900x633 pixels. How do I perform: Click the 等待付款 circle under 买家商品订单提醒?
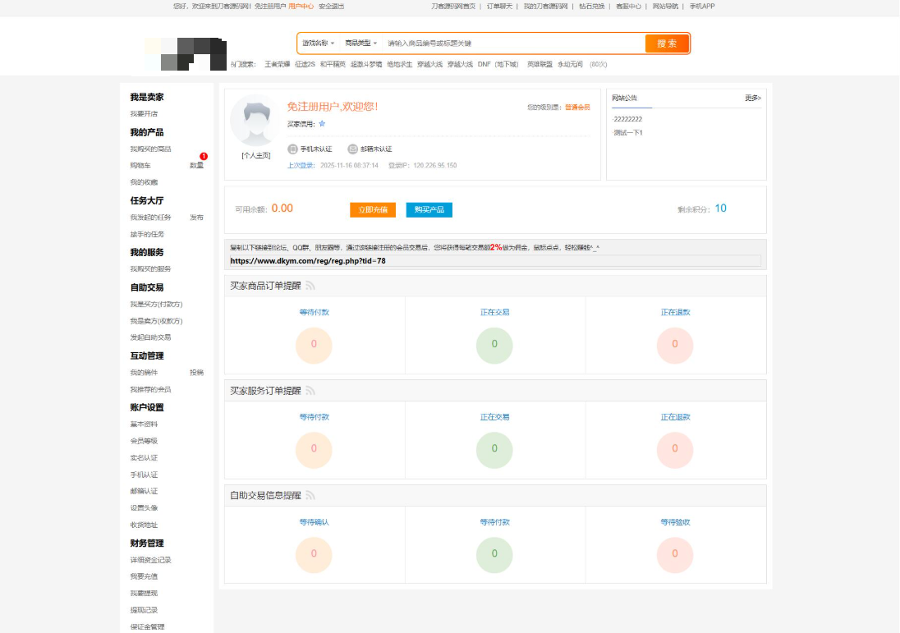tap(314, 344)
